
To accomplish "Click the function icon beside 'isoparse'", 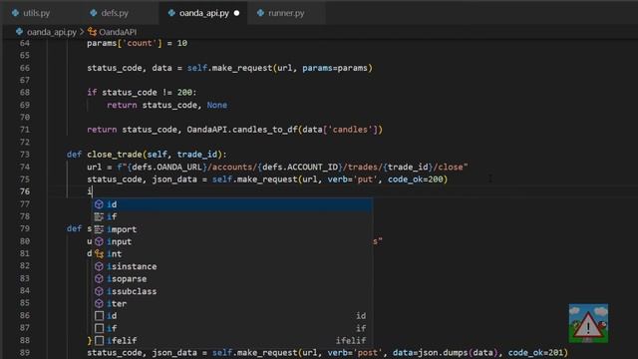I will click(99, 279).
